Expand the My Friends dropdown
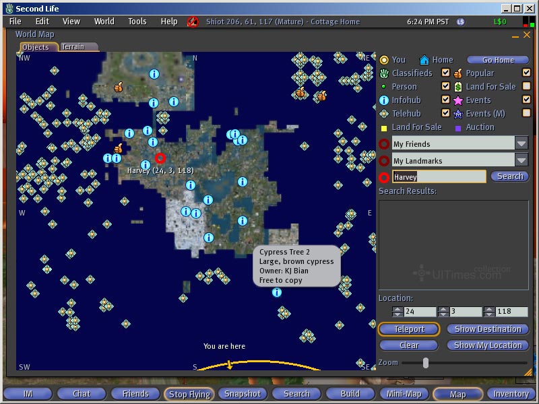The height and width of the screenshot is (404, 539). (x=521, y=143)
